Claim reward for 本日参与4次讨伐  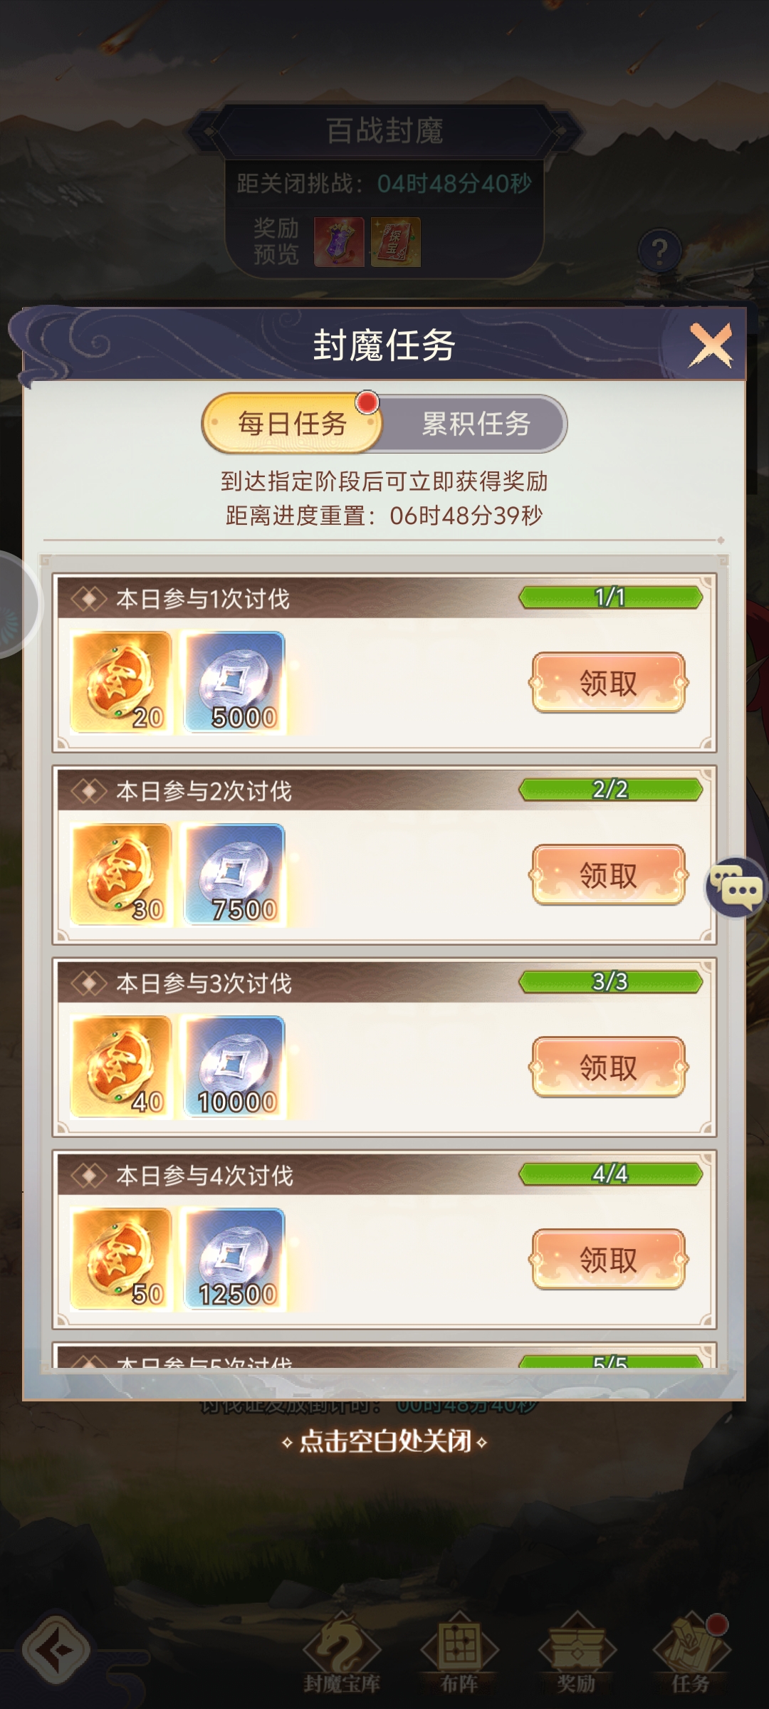tap(608, 1260)
